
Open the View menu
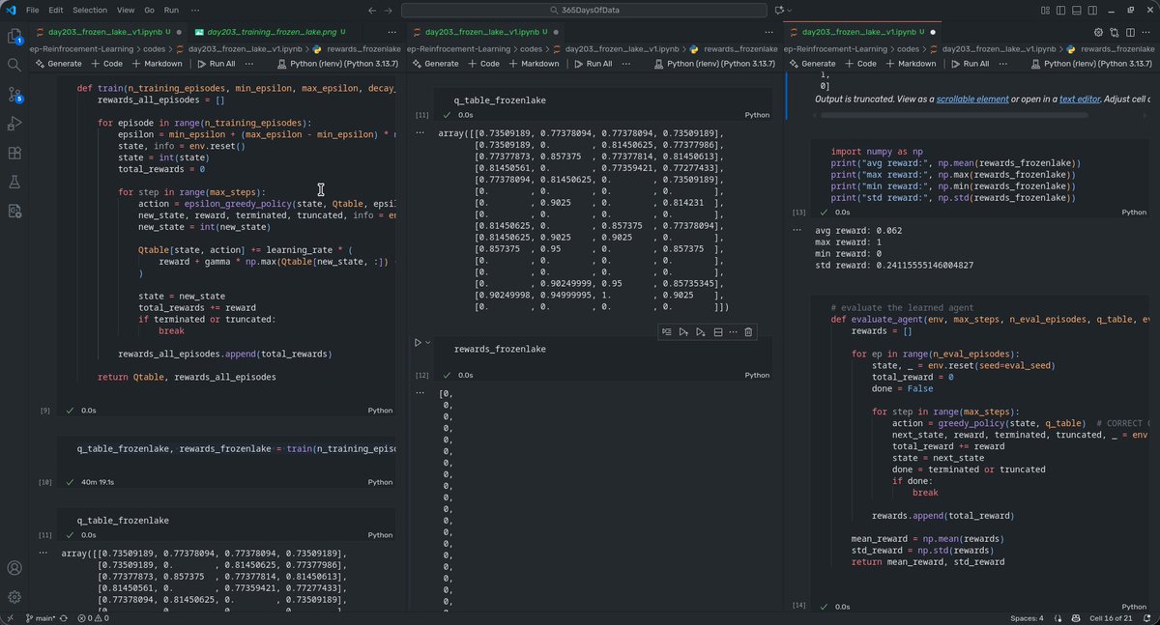click(x=126, y=10)
